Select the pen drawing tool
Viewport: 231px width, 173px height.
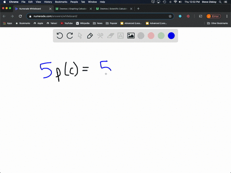click(90, 36)
